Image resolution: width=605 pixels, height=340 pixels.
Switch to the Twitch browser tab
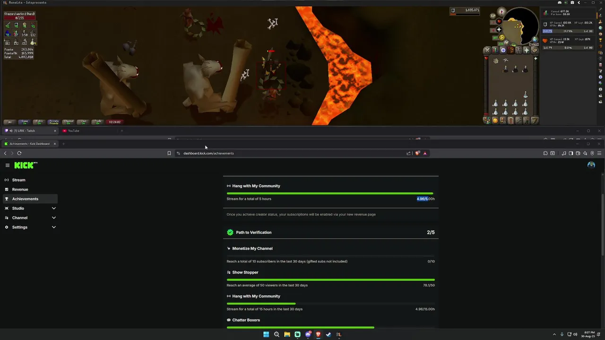point(30,131)
